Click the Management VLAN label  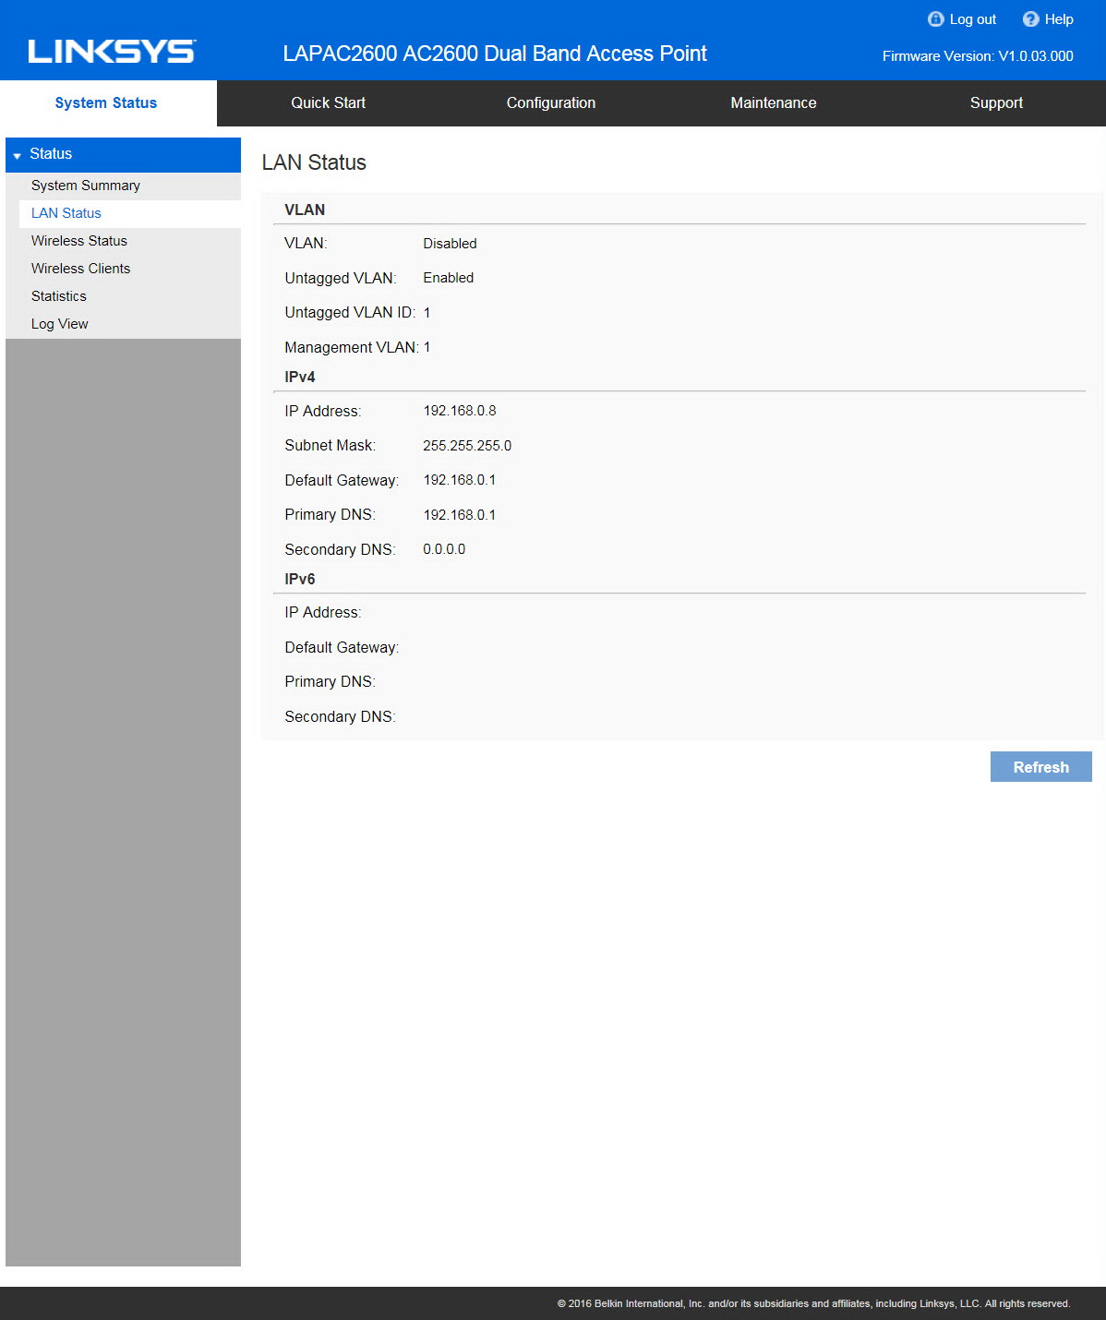[x=352, y=347]
